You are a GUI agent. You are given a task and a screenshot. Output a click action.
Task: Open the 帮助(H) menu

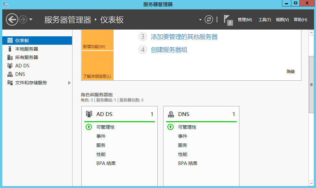300,20
